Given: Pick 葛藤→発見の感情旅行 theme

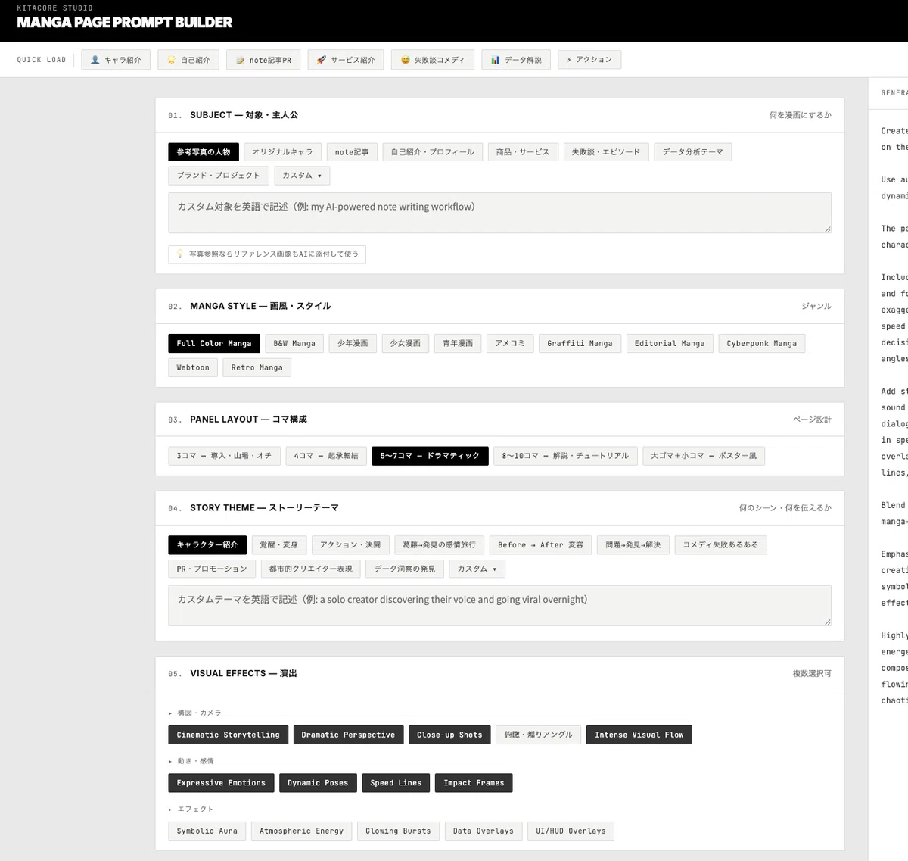Looking at the screenshot, I should [440, 545].
